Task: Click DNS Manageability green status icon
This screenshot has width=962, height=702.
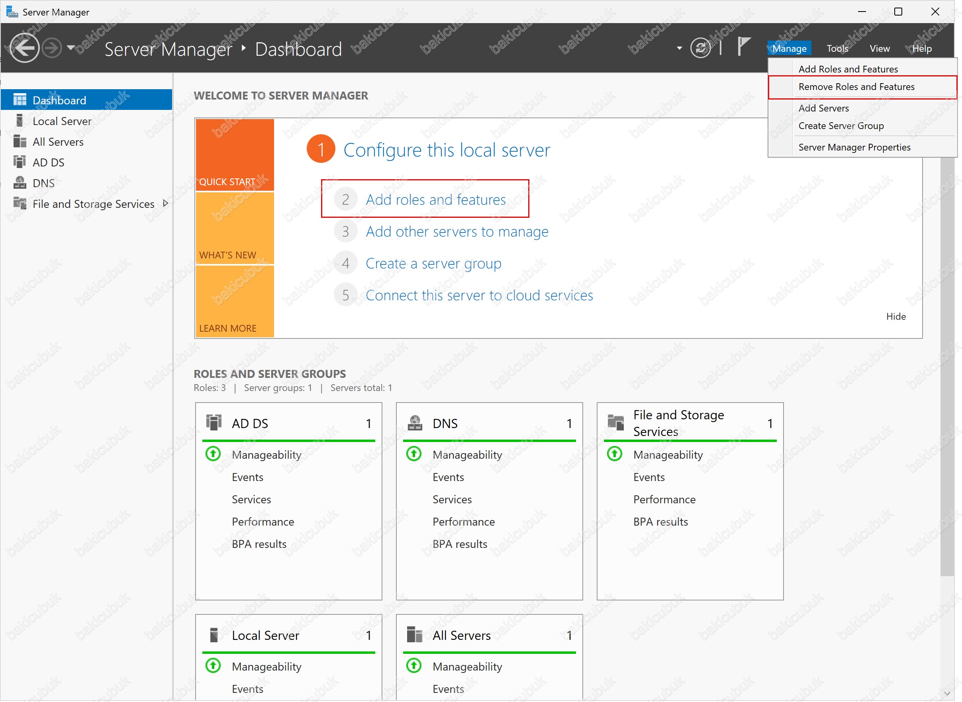Action: tap(413, 454)
